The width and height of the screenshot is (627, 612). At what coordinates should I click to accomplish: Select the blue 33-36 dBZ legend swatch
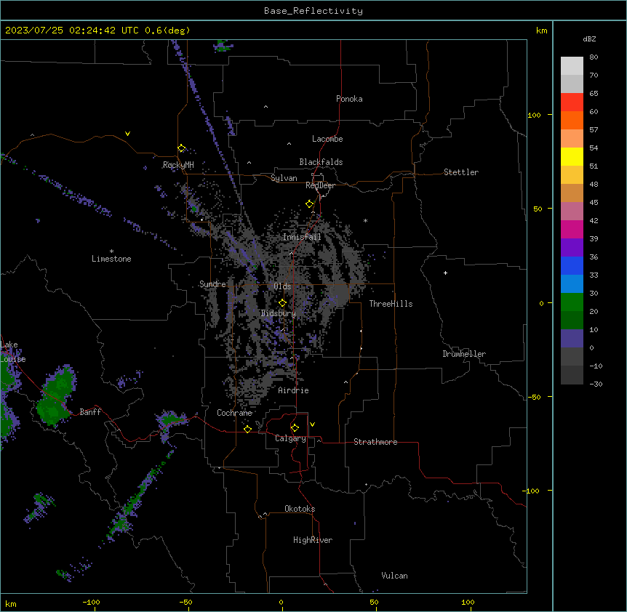(x=572, y=265)
